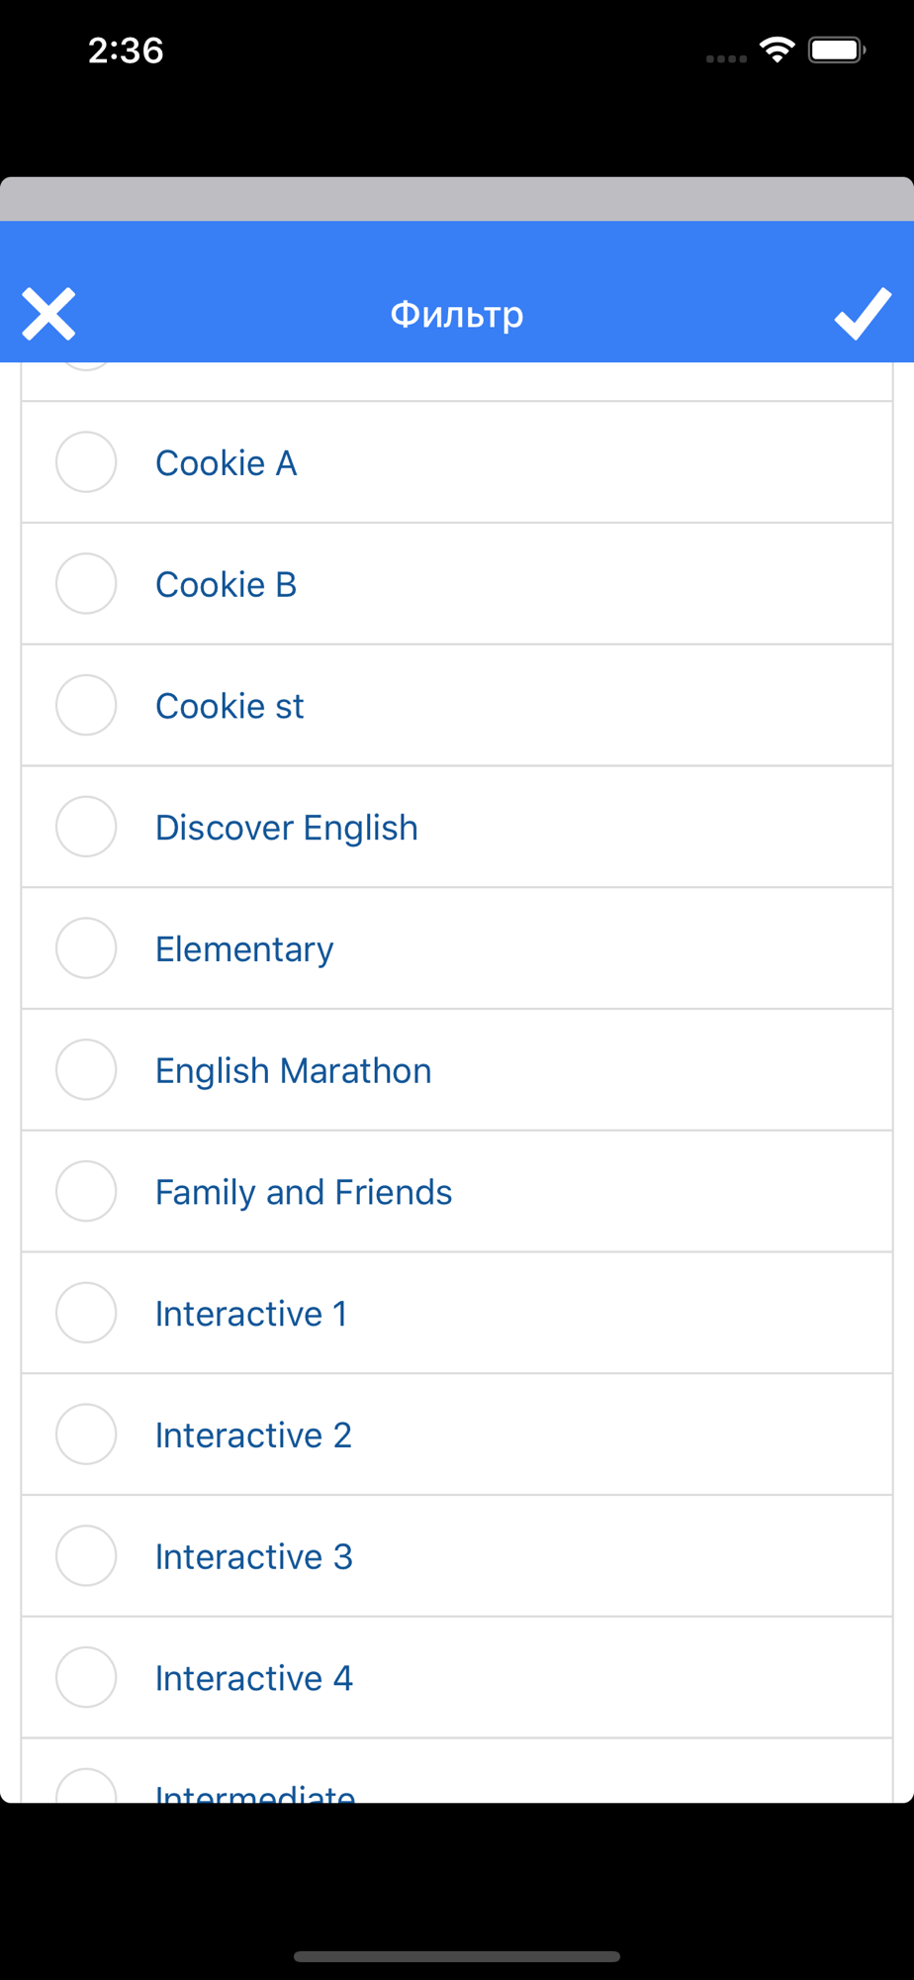914x1980 pixels.
Task: Confirm filter with the checkmark icon
Action: click(863, 315)
